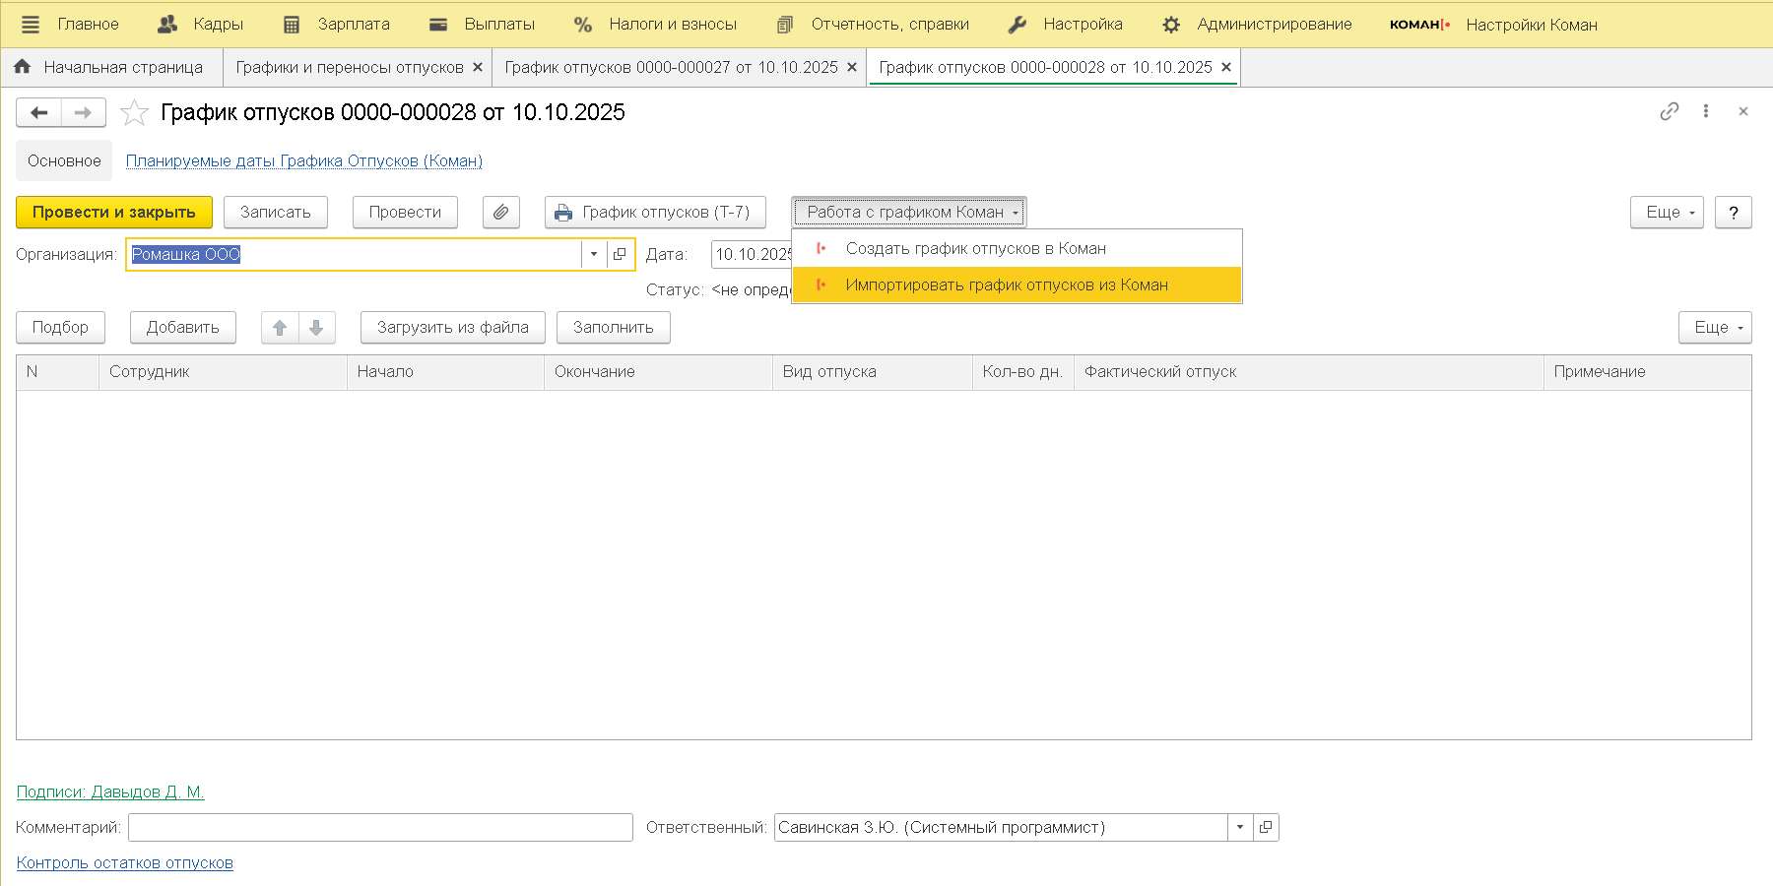The width and height of the screenshot is (1773, 886).
Task: Expand the Организация dropdown list
Action: (593, 255)
